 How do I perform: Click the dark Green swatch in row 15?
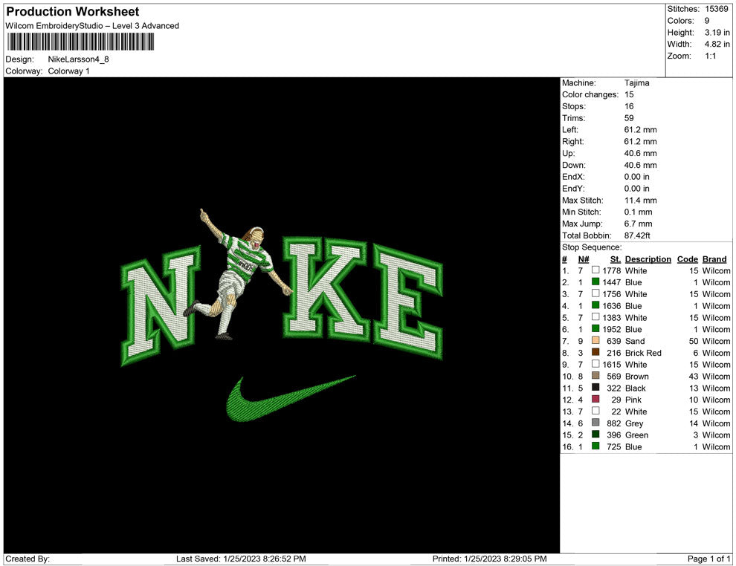coord(595,435)
